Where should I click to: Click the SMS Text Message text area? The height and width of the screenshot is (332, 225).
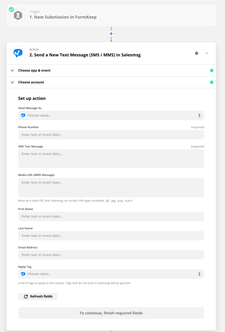[x=111, y=158]
